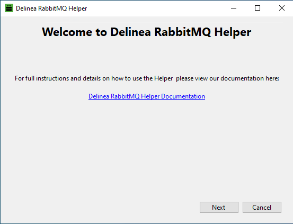
Task: Abort the helper wizard with Cancel
Action: (x=262, y=208)
